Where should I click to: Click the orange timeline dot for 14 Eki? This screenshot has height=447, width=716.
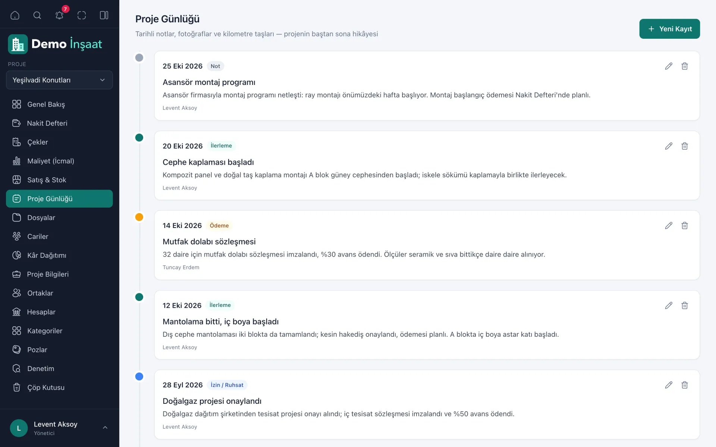139,217
